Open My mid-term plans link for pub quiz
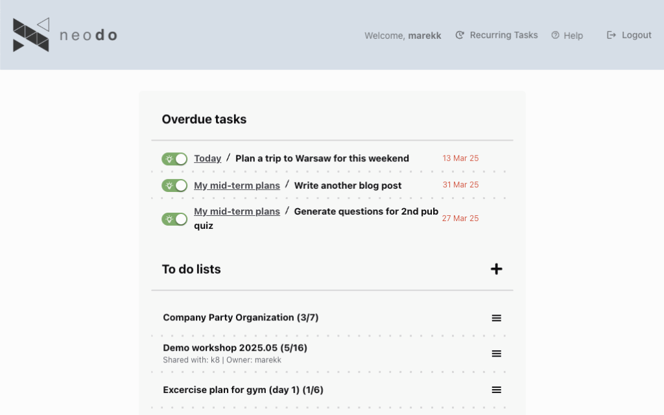 click(x=237, y=211)
